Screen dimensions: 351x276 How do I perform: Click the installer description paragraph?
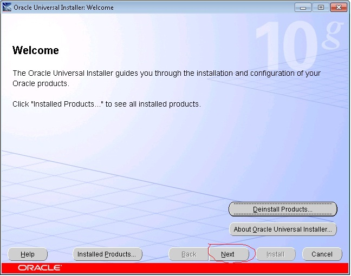(166, 78)
